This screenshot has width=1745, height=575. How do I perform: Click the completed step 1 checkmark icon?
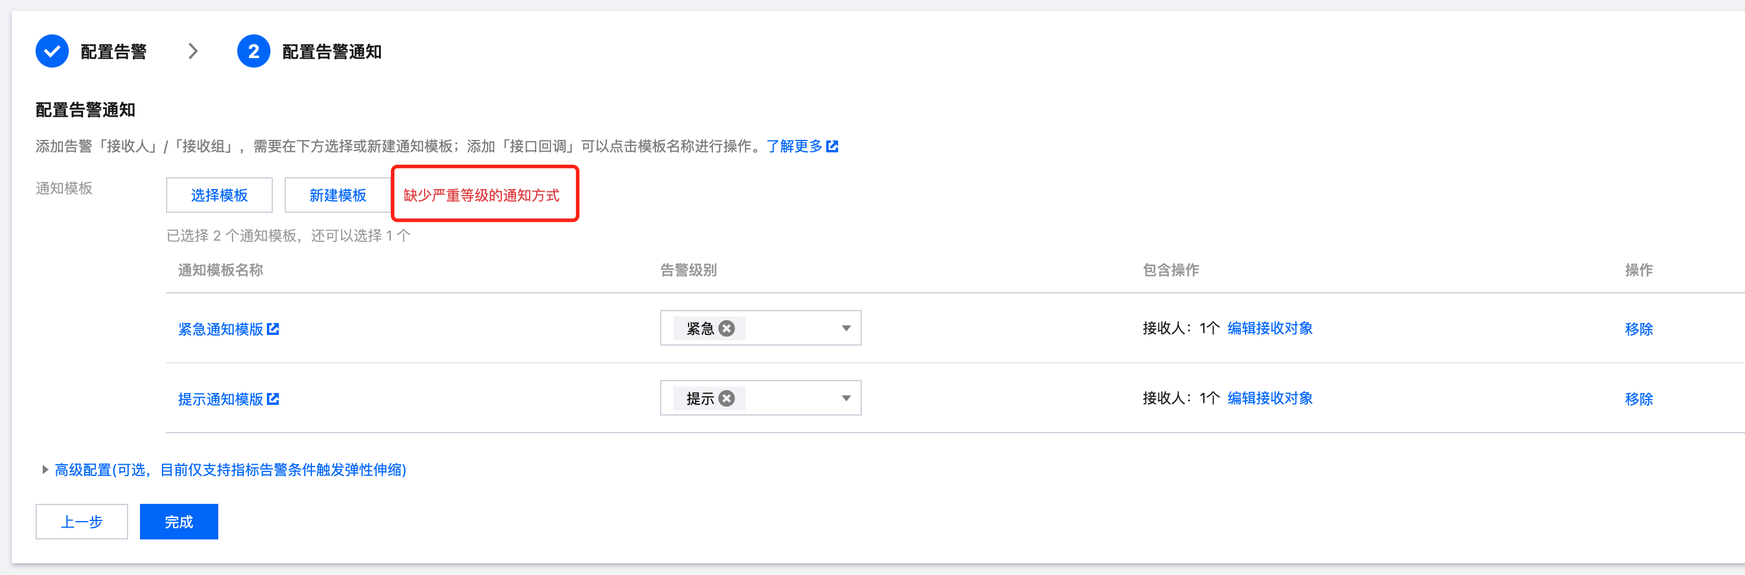[52, 52]
